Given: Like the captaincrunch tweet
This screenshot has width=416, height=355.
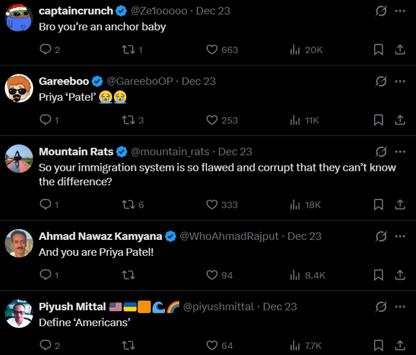Looking at the screenshot, I should coord(212,50).
